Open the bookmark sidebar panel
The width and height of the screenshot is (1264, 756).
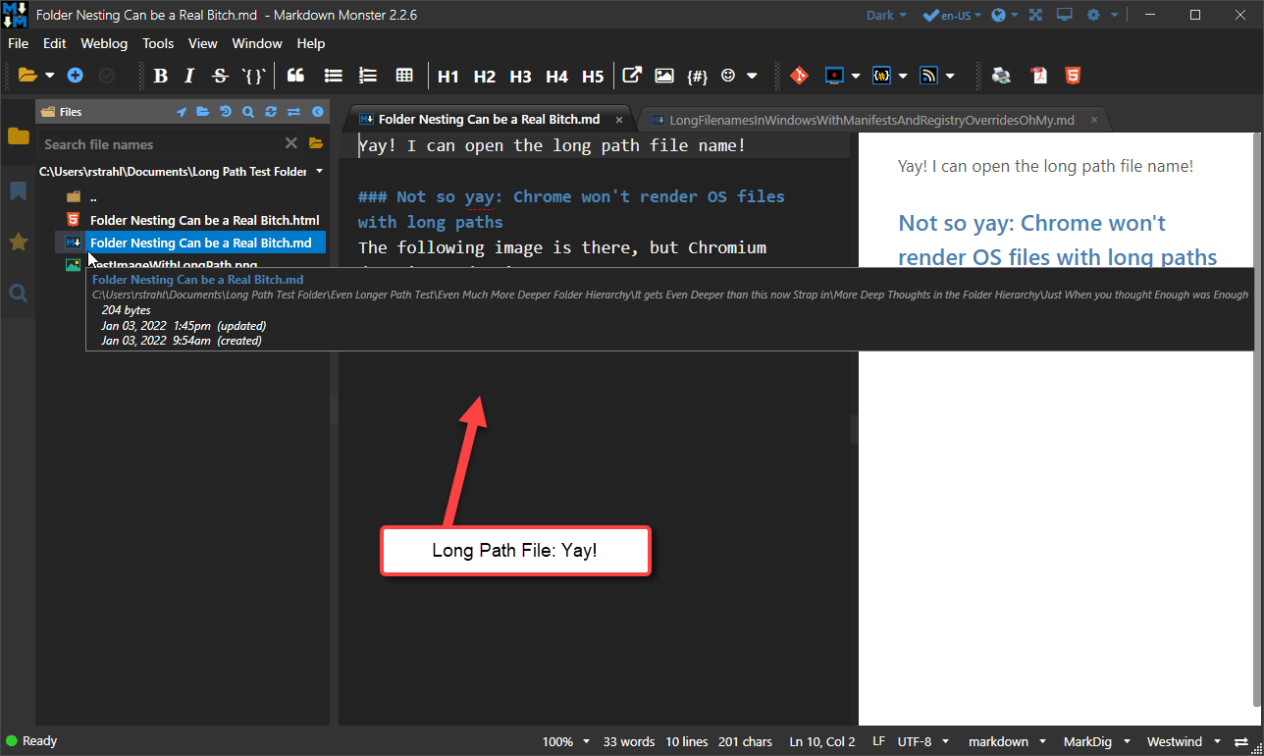[18, 190]
